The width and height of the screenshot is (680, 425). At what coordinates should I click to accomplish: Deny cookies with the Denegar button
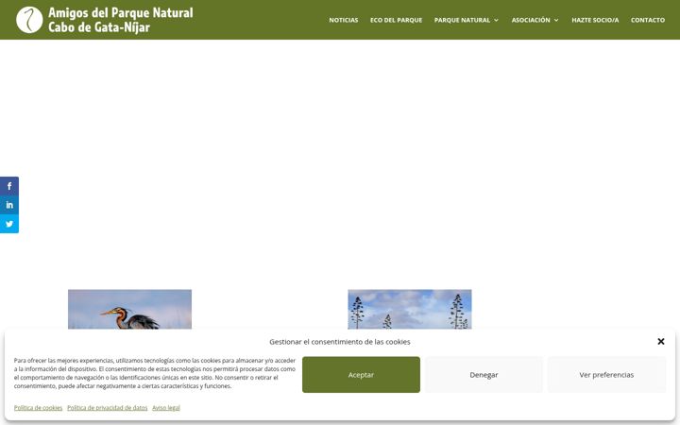click(x=484, y=375)
